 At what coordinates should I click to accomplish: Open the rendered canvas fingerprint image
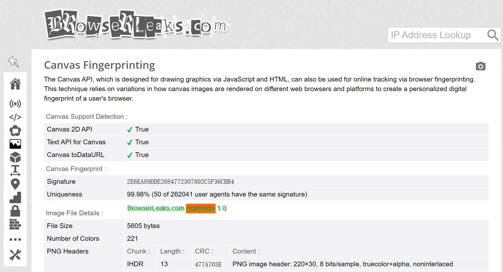click(179, 210)
